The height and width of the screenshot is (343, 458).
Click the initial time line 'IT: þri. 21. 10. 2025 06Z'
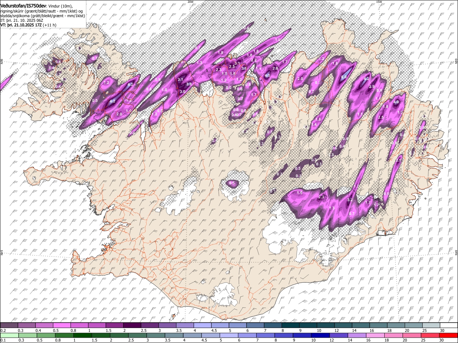point(21,20)
